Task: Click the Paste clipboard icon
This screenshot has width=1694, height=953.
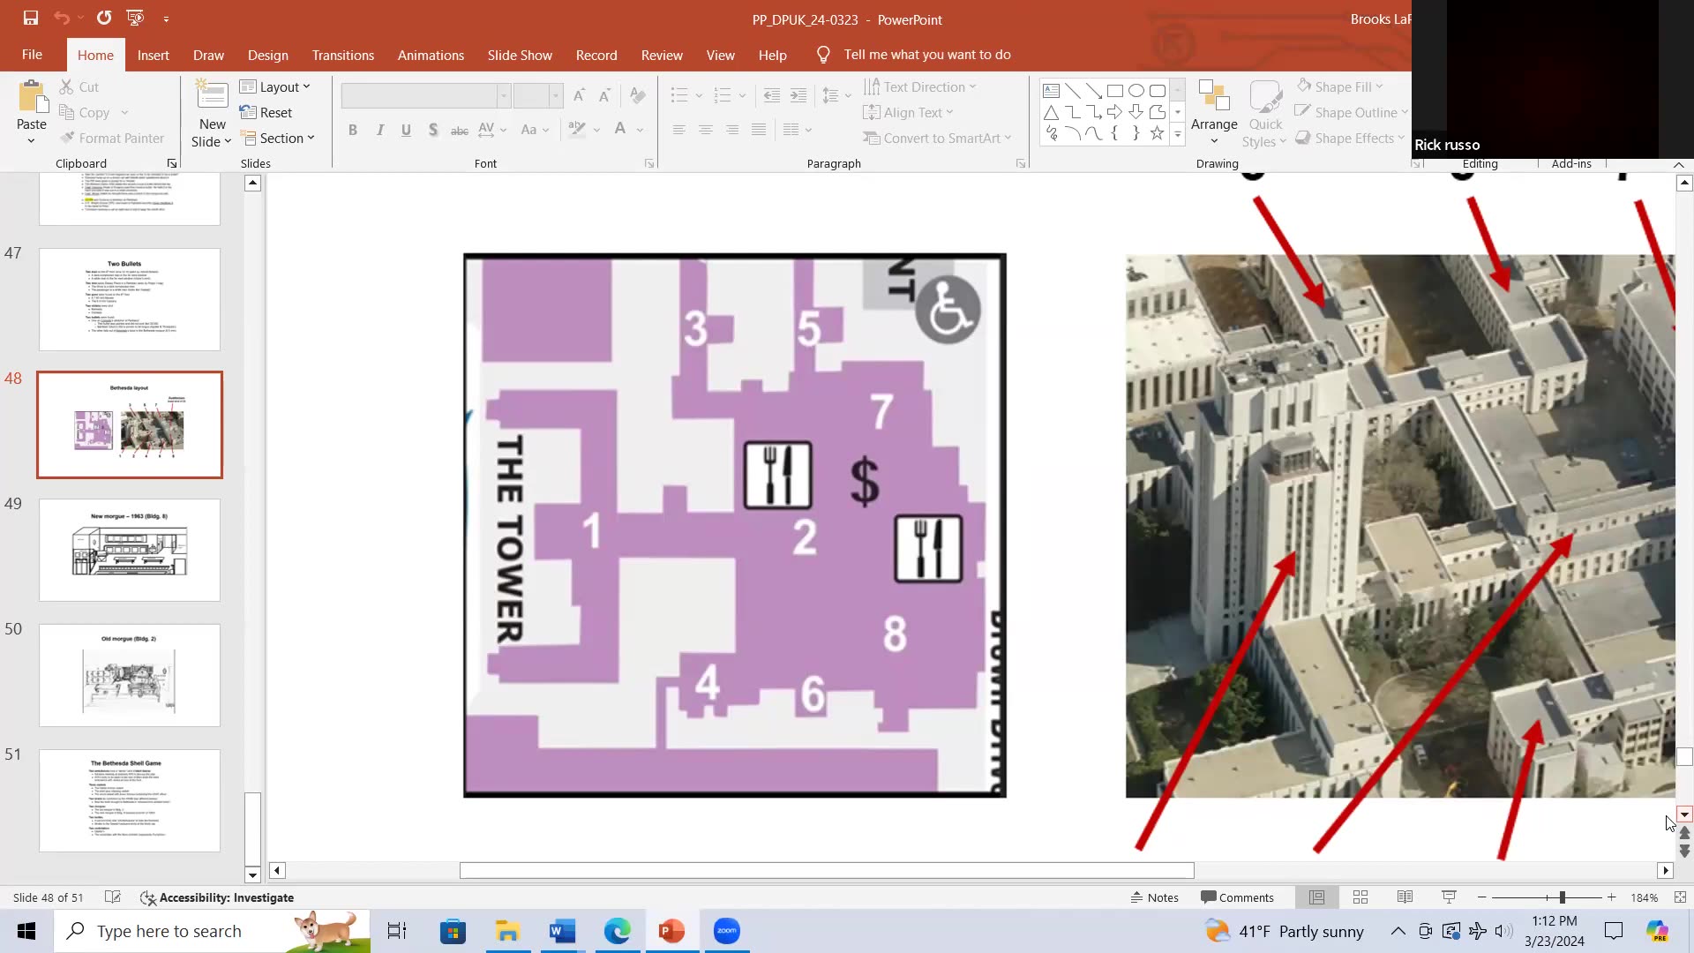Action: [x=32, y=97]
